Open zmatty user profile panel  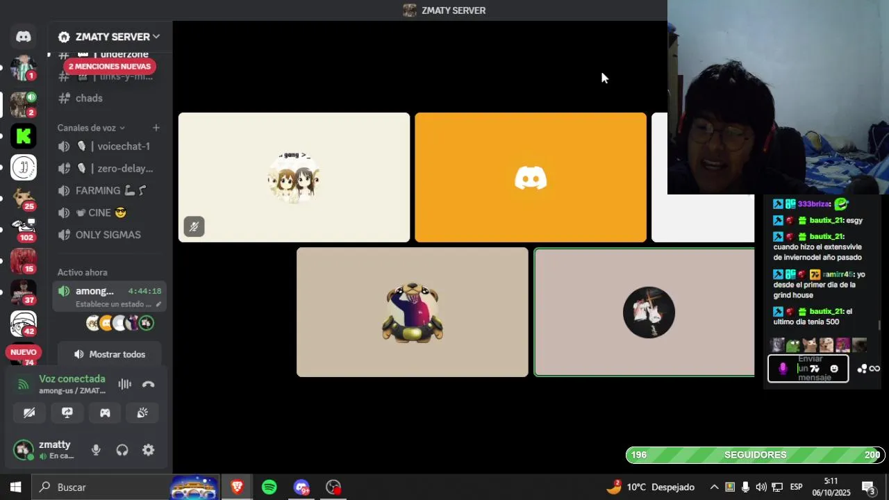pyautogui.click(x=47, y=450)
